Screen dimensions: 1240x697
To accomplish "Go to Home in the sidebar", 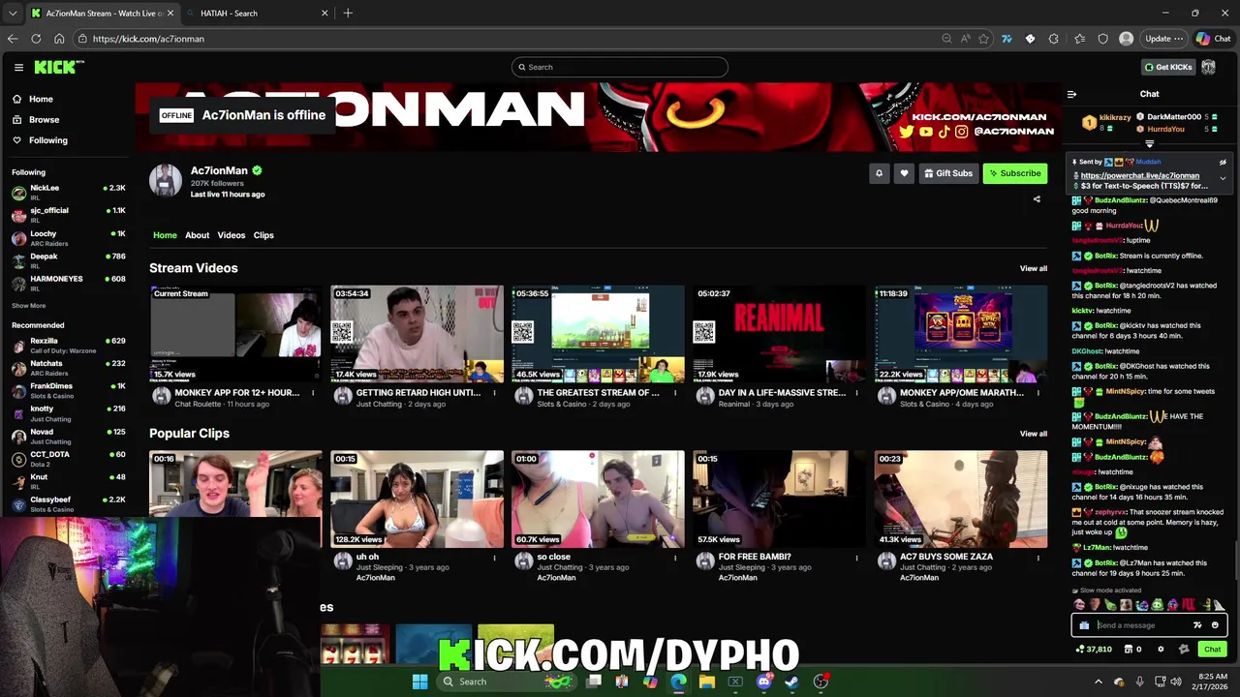I will (x=41, y=99).
